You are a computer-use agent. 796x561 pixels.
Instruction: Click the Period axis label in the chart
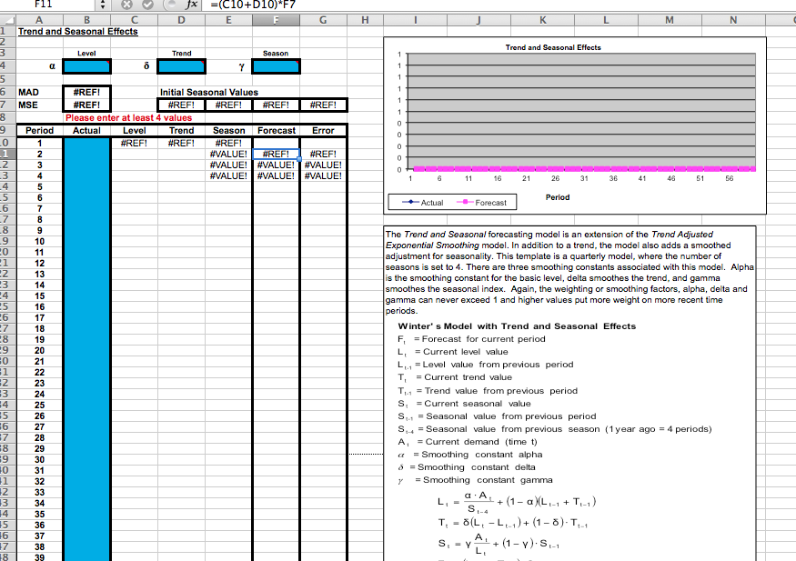pos(558,195)
